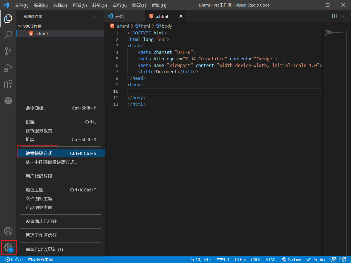The image size is (351, 263).
Task: Choose 重新启动以更新 (1) menu entry
Action: [x=61, y=250]
